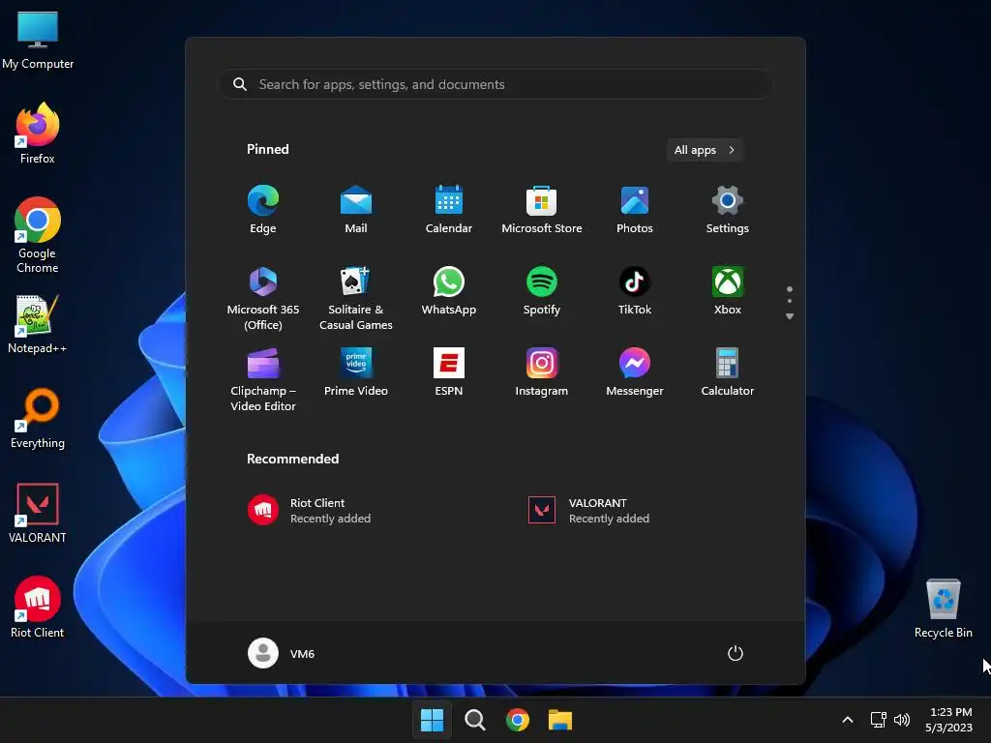Click the Windows Start button in taskbar

pyautogui.click(x=433, y=720)
